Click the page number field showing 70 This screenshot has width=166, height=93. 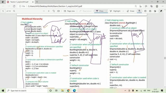click(3, 11)
